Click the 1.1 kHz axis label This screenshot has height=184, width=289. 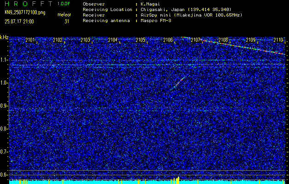4,60
